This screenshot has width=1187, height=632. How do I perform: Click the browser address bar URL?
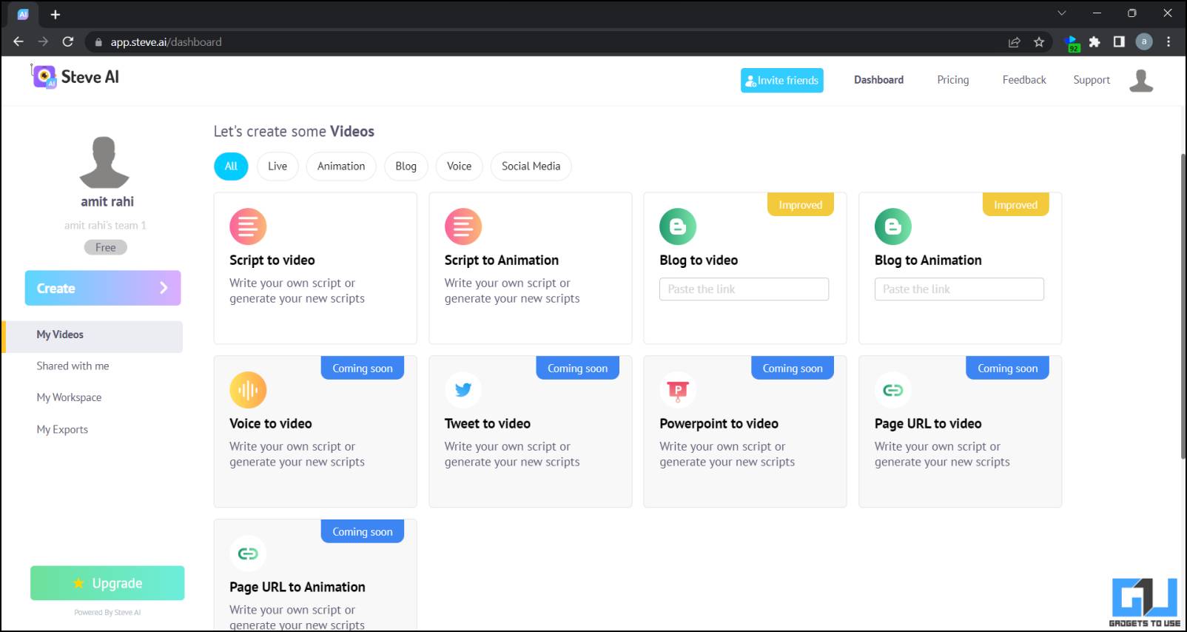[x=166, y=42]
